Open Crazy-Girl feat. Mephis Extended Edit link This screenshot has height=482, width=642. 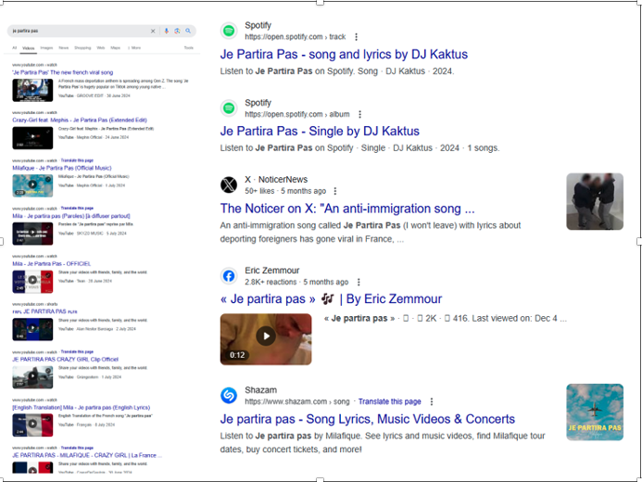click(x=80, y=120)
